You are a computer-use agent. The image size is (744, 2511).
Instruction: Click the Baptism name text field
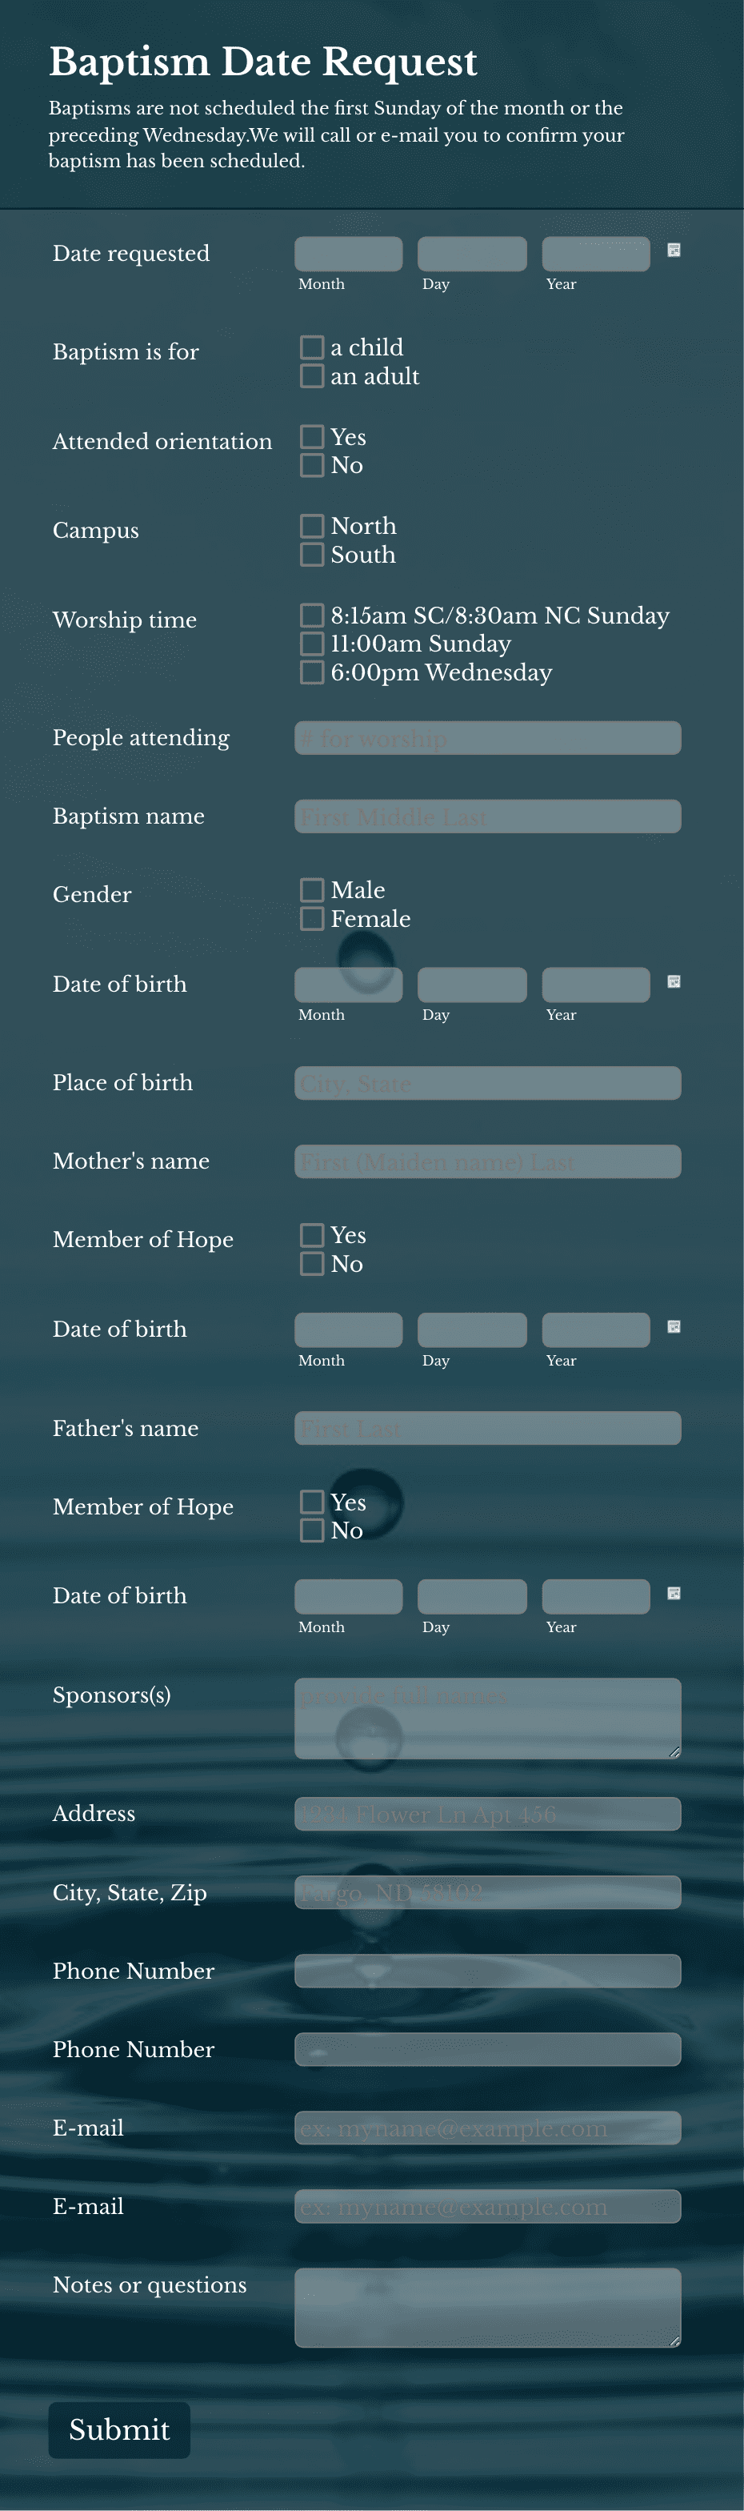487,816
